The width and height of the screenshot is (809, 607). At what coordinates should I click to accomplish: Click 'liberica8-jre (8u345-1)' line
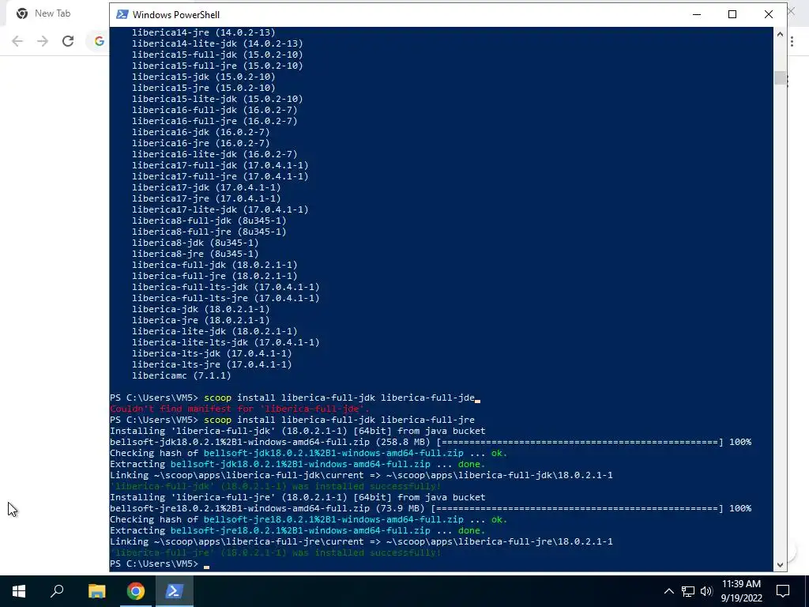coord(196,254)
